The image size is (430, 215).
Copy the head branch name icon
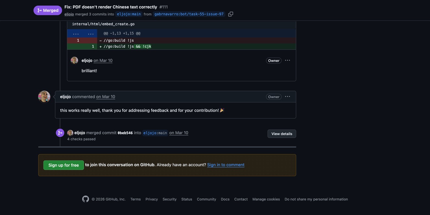[x=231, y=14]
